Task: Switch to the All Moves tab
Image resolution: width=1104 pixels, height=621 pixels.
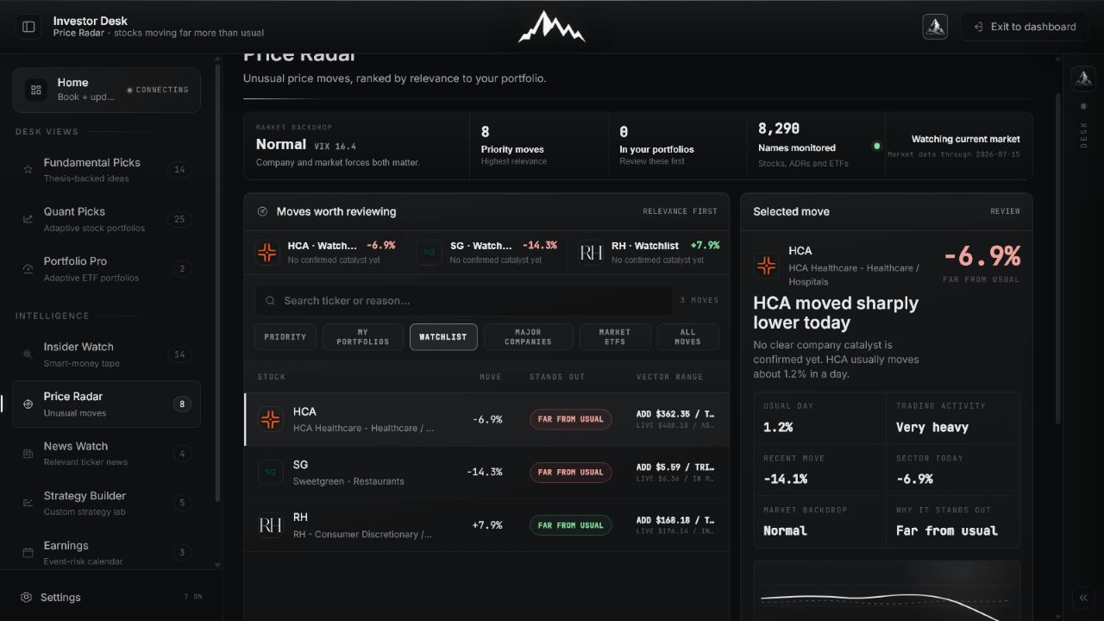Action: pyautogui.click(x=687, y=337)
